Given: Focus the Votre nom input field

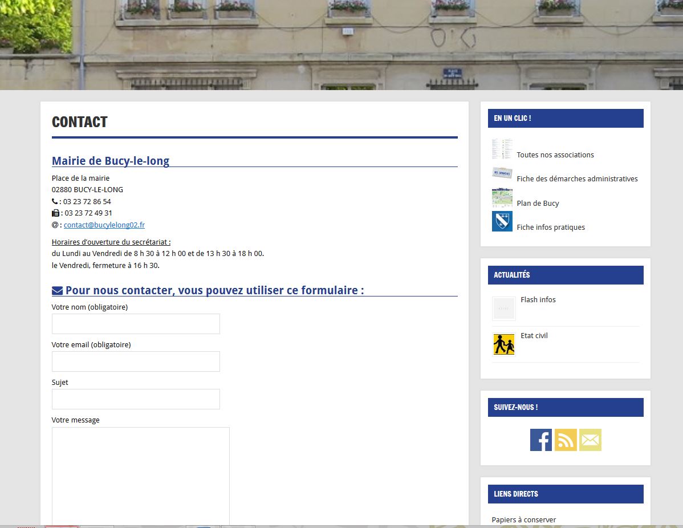Looking at the screenshot, I should tap(136, 324).
